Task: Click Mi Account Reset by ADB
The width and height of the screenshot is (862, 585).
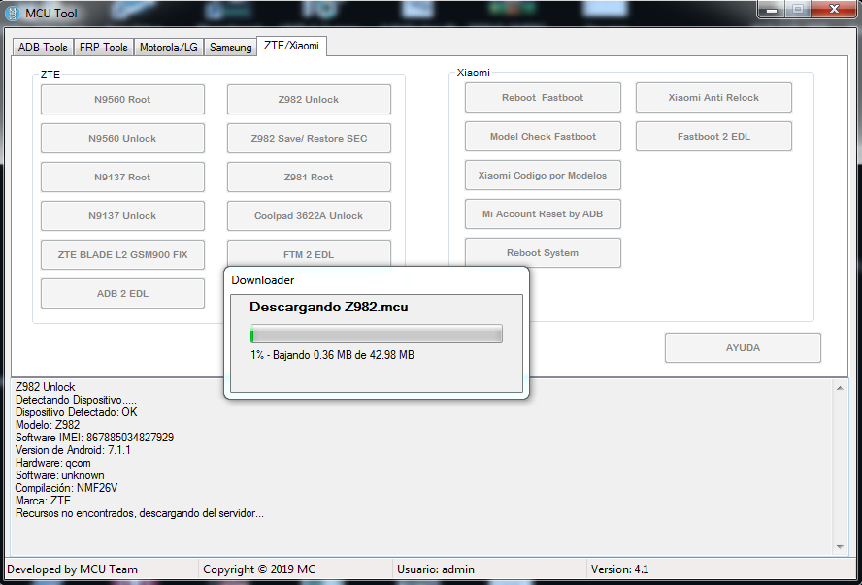Action: click(543, 214)
